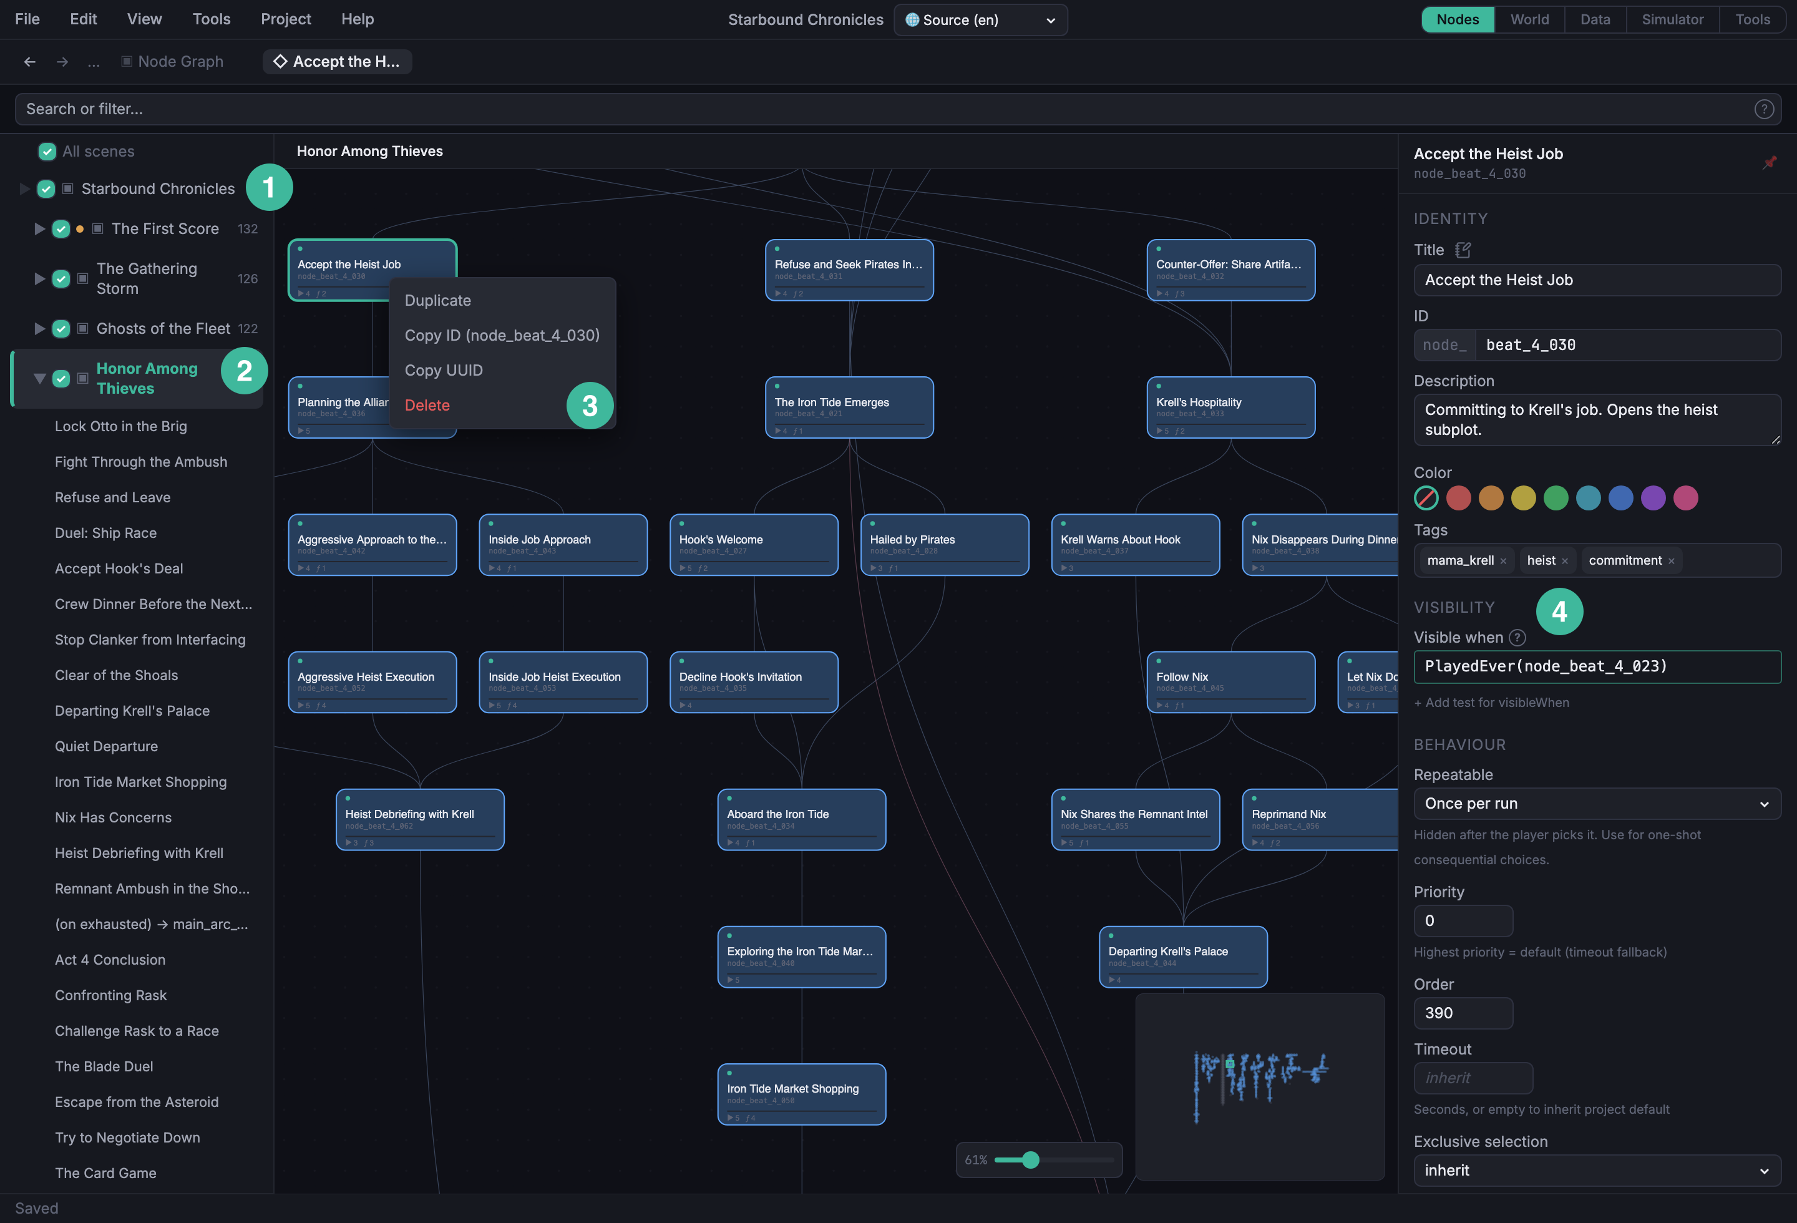Open the File menu

coord(28,19)
